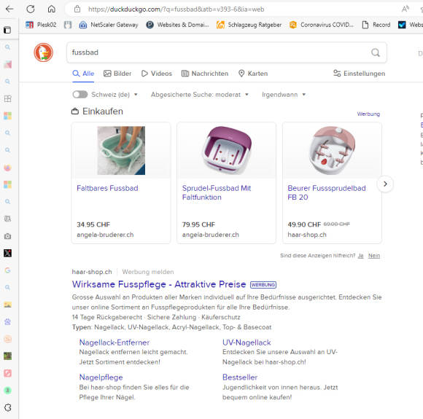Open the NetScaler Gateway bookmark
423x419 pixels.
coord(109,25)
